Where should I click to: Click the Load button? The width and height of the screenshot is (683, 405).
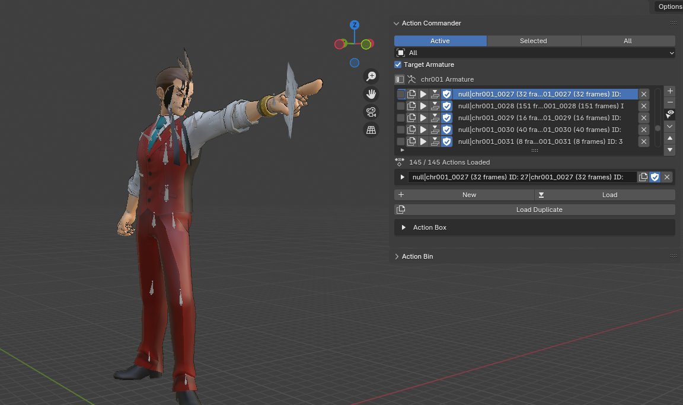(x=605, y=195)
